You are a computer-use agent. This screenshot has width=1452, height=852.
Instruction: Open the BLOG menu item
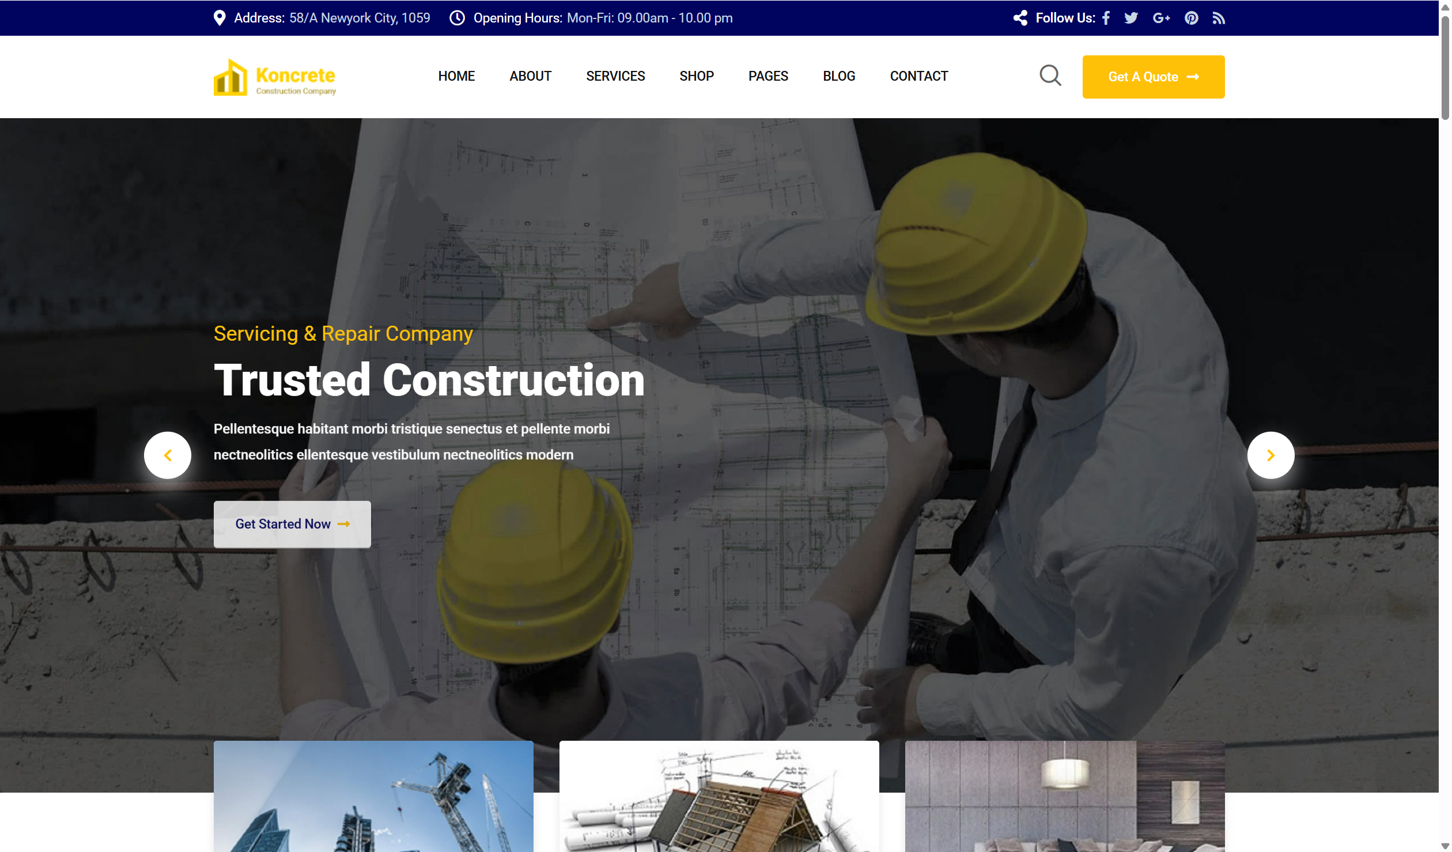pos(838,76)
